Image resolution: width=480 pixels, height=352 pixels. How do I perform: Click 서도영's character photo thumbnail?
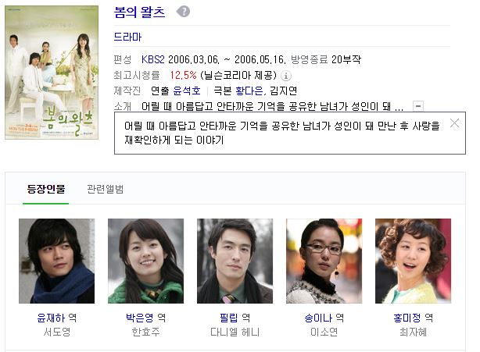coord(56,261)
